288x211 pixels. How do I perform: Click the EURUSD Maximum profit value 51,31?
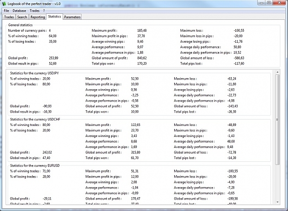coord(135,171)
